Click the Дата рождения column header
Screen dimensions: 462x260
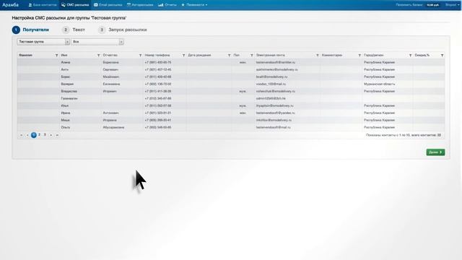point(199,55)
